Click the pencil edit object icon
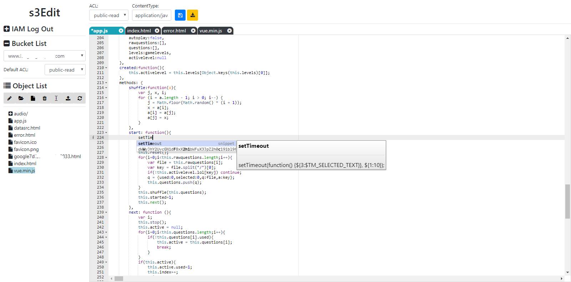Screen dimensions: 571x282 coord(9,98)
